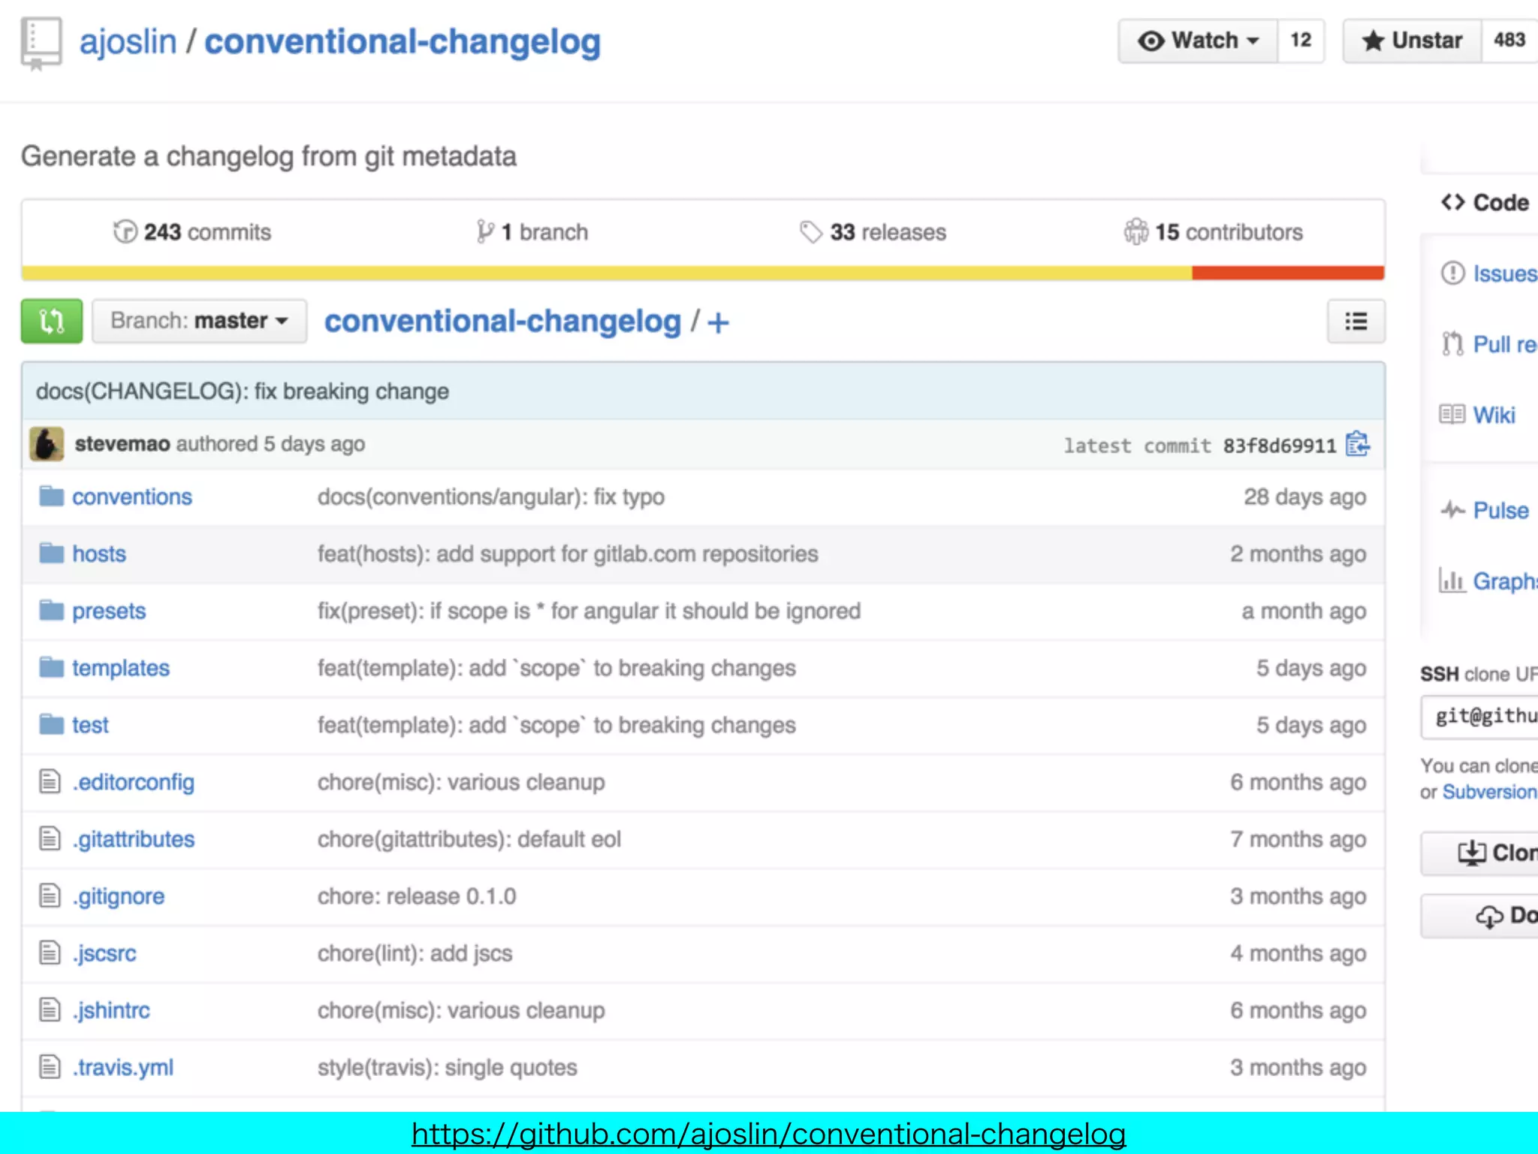Click the green compare and review button
Screen dimensions: 1538x1154
tap(52, 322)
